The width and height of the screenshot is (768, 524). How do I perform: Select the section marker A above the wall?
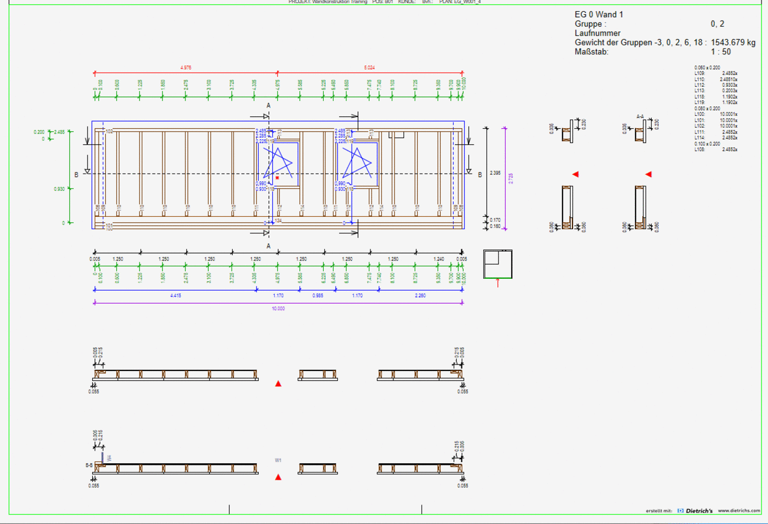[268, 105]
